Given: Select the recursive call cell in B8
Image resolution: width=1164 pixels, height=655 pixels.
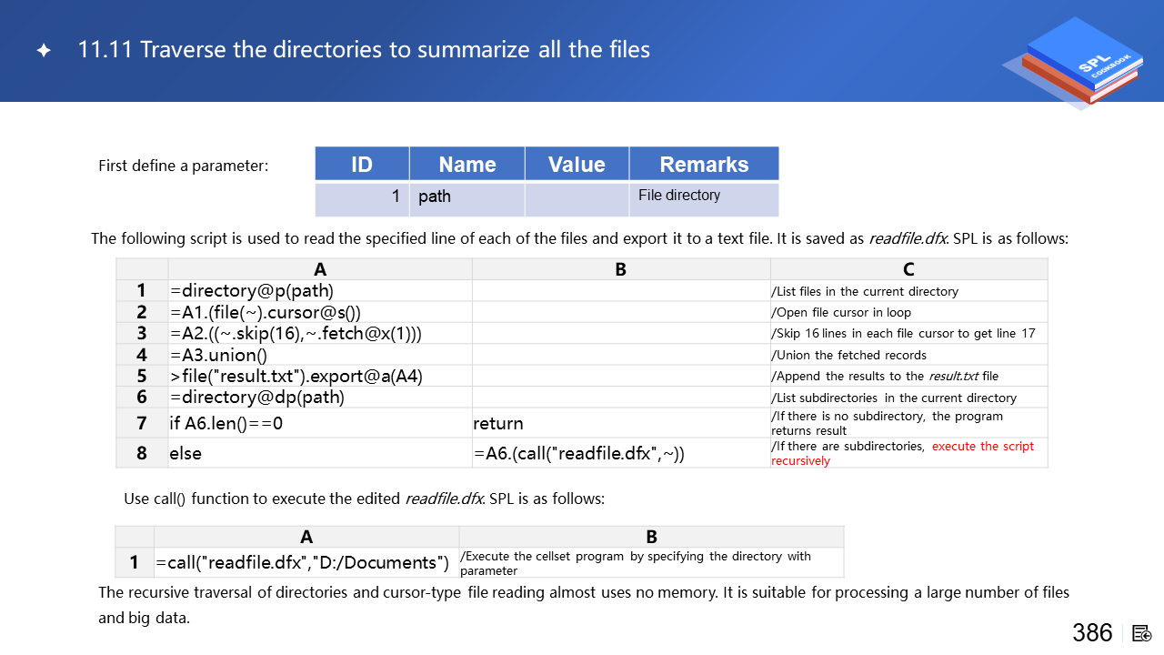Looking at the screenshot, I should 620,453.
